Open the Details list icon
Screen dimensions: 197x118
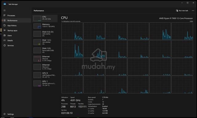(5, 41)
